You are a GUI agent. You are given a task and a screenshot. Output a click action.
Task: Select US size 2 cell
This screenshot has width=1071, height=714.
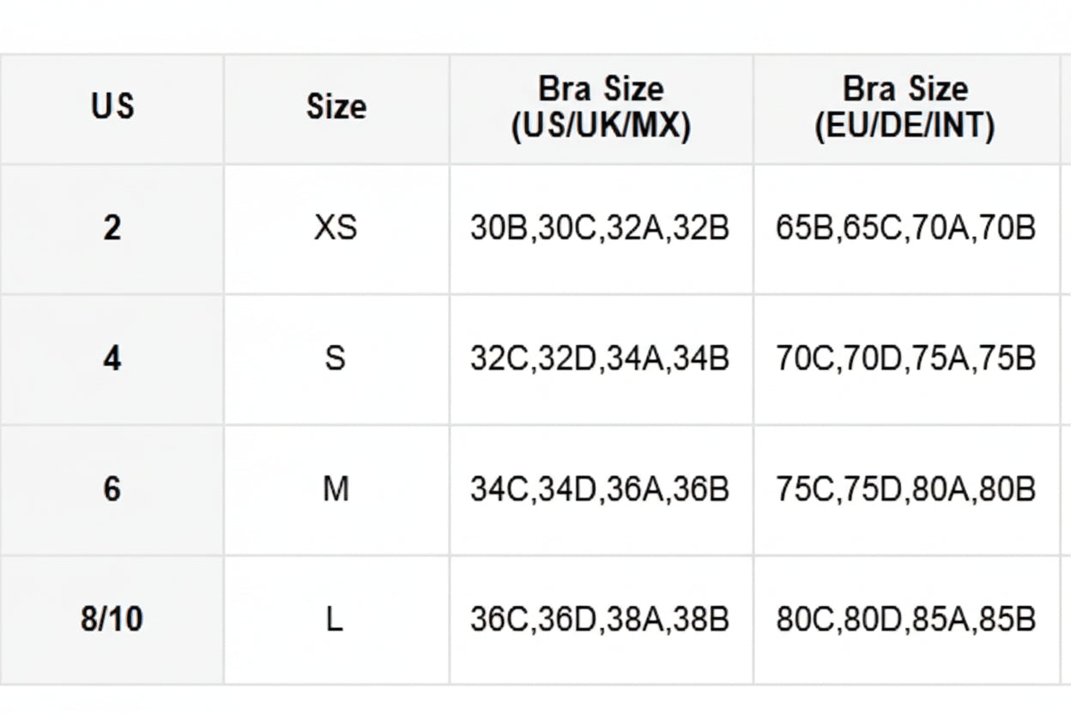click(x=112, y=228)
